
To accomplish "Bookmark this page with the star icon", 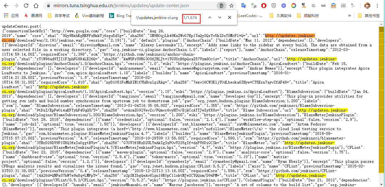I will 231,6.
